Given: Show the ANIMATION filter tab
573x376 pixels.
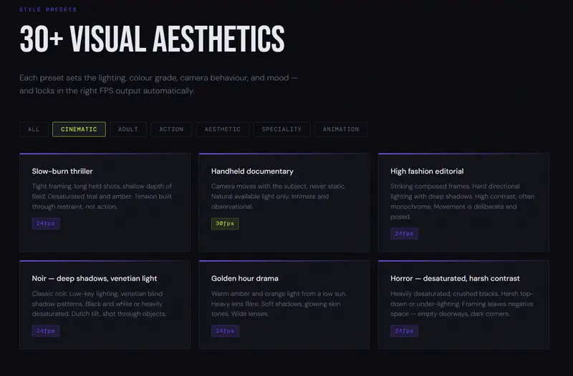Looking at the screenshot, I should click(341, 129).
